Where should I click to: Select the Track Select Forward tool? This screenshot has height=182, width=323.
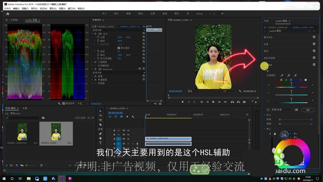pyautogui.click(x=100, y=116)
